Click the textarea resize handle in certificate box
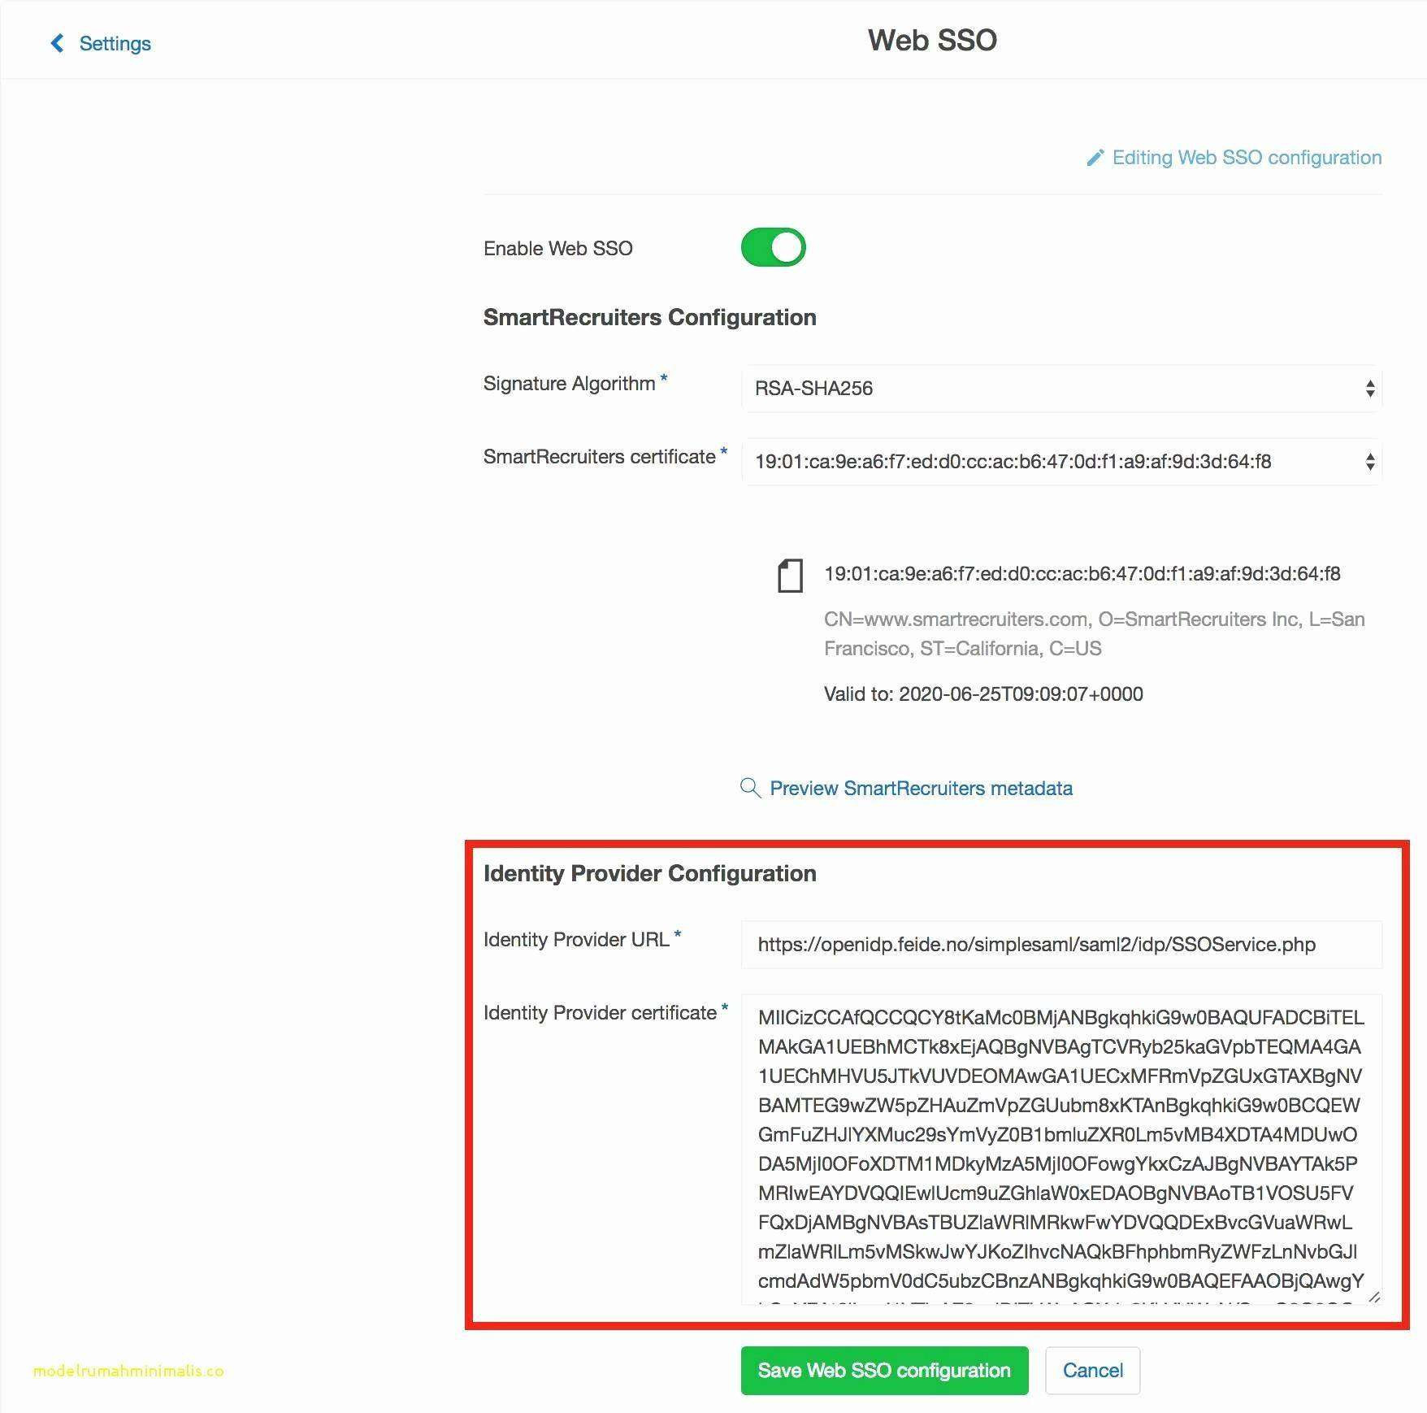The image size is (1427, 1413). [x=1373, y=1297]
